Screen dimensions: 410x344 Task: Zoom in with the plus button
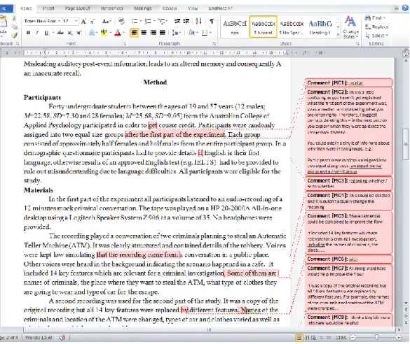tap(399, 338)
